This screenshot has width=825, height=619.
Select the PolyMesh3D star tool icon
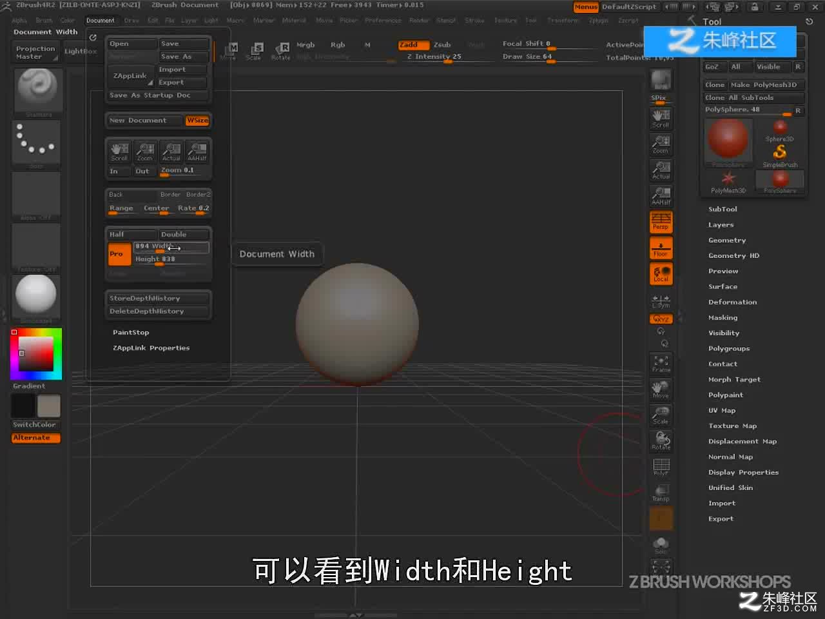point(728,182)
